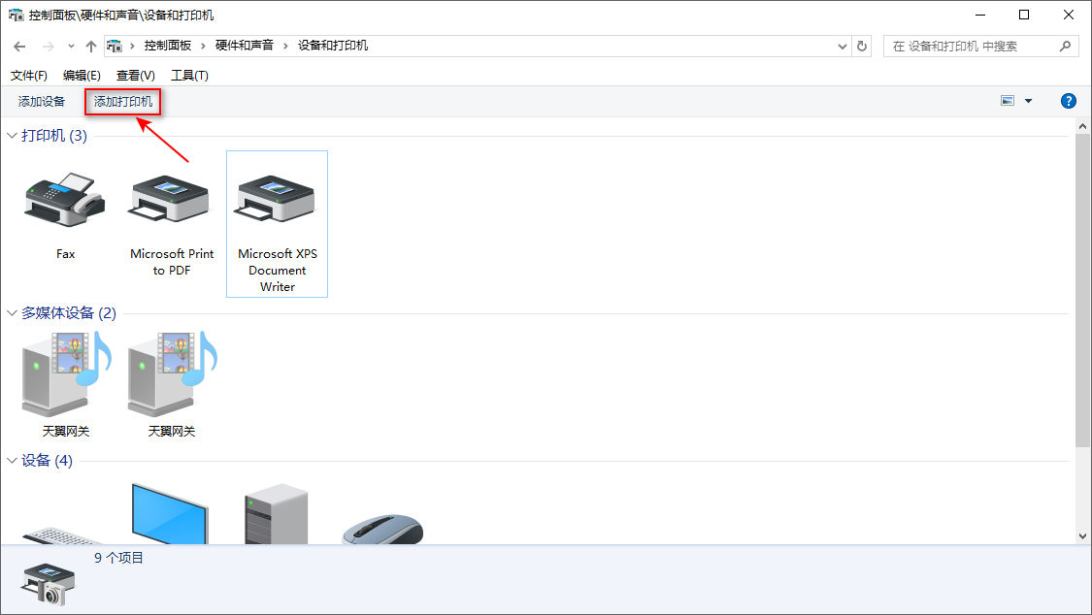Expand breadcrumb arrow after 硬件和声音
1092x615 pixels.
pyautogui.click(x=284, y=46)
